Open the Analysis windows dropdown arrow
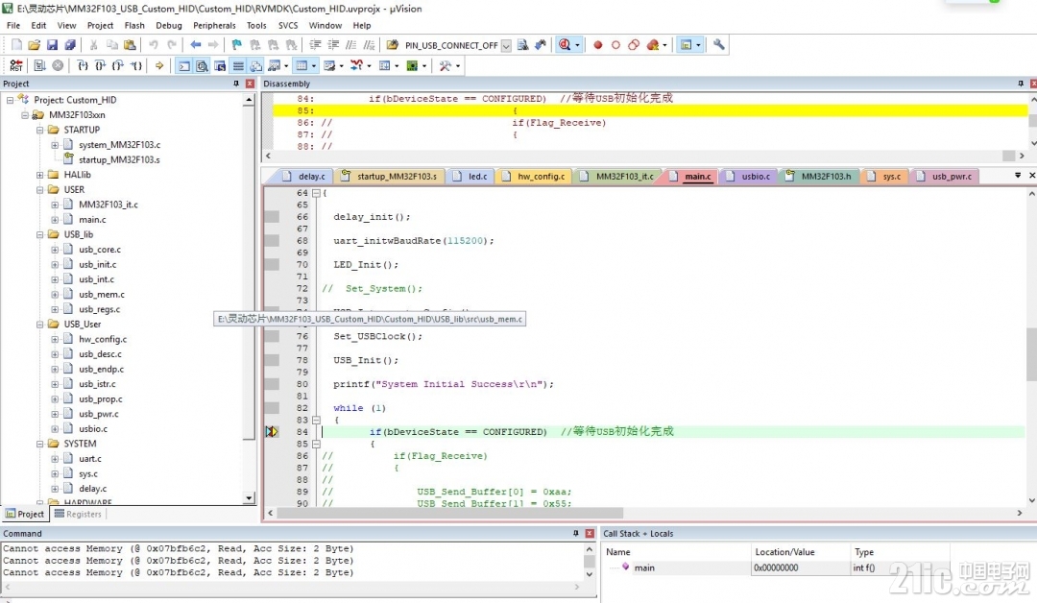 point(369,65)
